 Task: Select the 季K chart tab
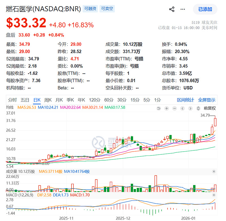[x=70, y=100]
